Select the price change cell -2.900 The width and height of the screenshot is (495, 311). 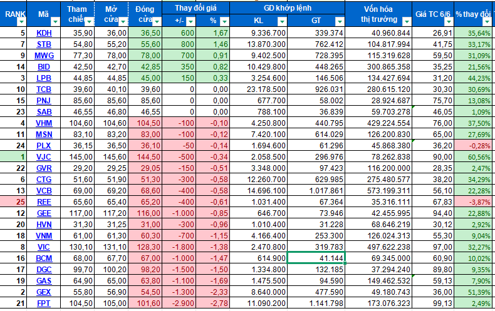point(179,303)
